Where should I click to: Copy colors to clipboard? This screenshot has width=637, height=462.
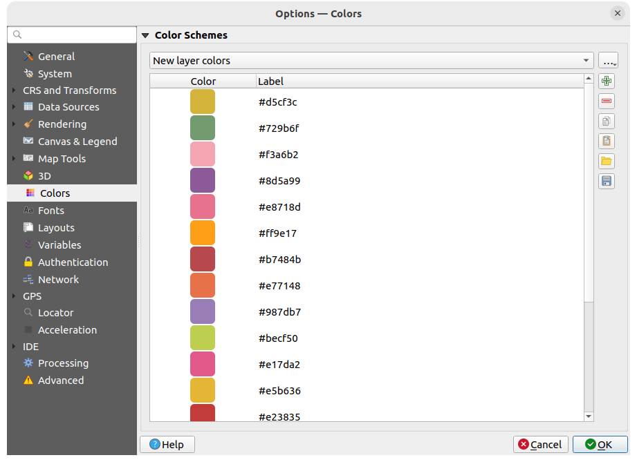pos(606,121)
